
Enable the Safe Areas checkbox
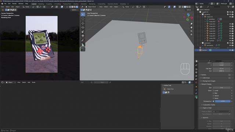pyautogui.click(x=202, y=78)
